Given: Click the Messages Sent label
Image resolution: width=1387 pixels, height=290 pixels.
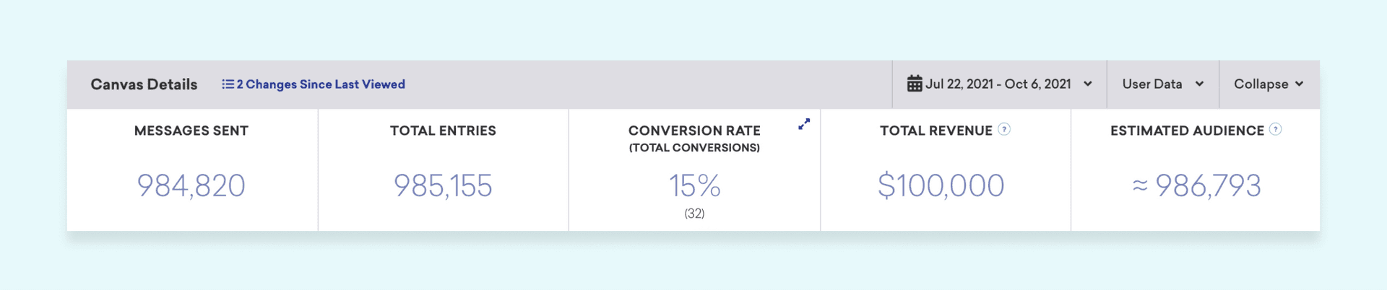Looking at the screenshot, I should pyautogui.click(x=191, y=131).
